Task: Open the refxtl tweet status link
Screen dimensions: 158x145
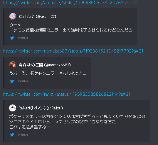Action: [x=67, y=94]
